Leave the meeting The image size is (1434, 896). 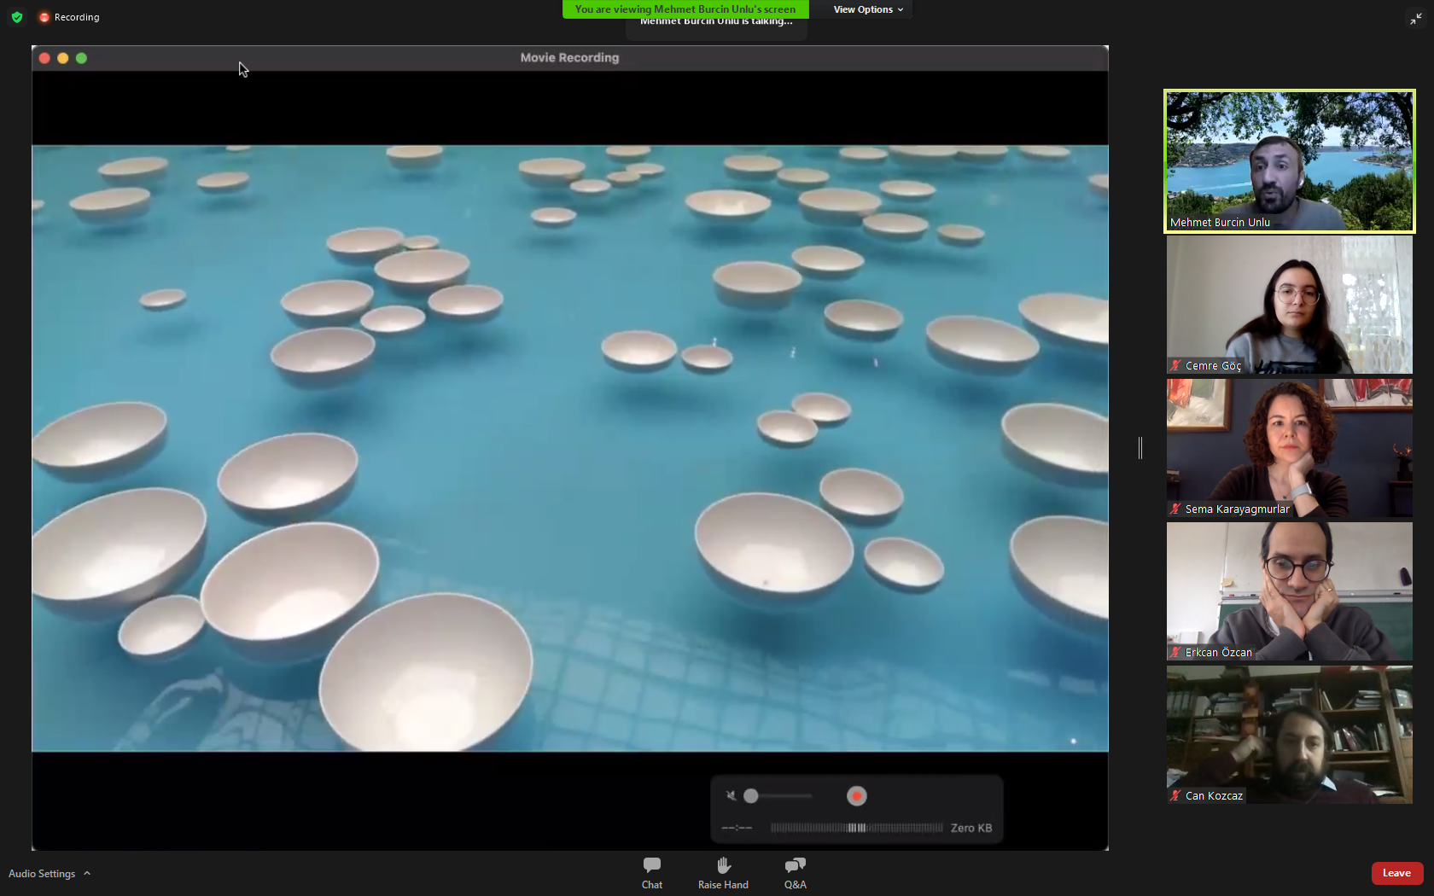pos(1396,873)
